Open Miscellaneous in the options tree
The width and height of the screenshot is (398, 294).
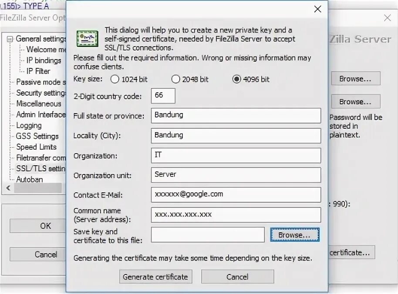click(39, 104)
